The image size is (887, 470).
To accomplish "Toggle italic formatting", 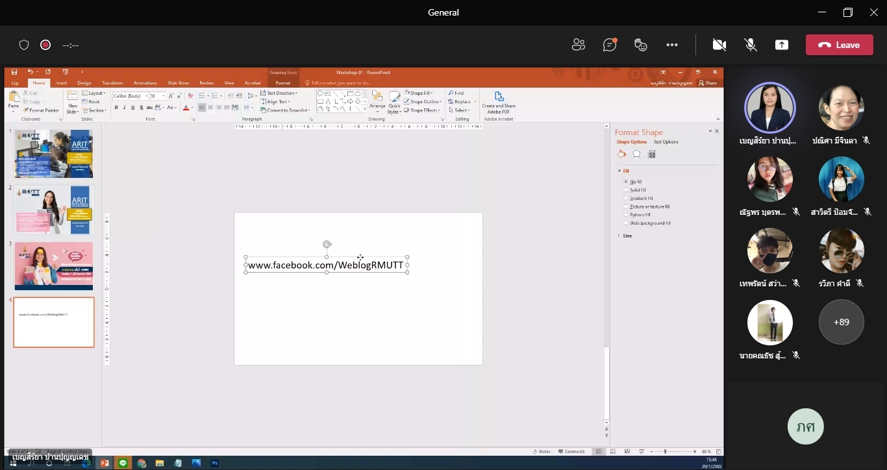I will tap(125, 108).
